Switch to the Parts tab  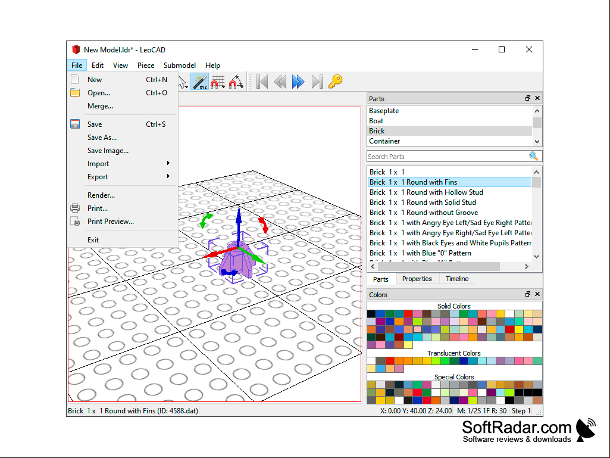[380, 279]
